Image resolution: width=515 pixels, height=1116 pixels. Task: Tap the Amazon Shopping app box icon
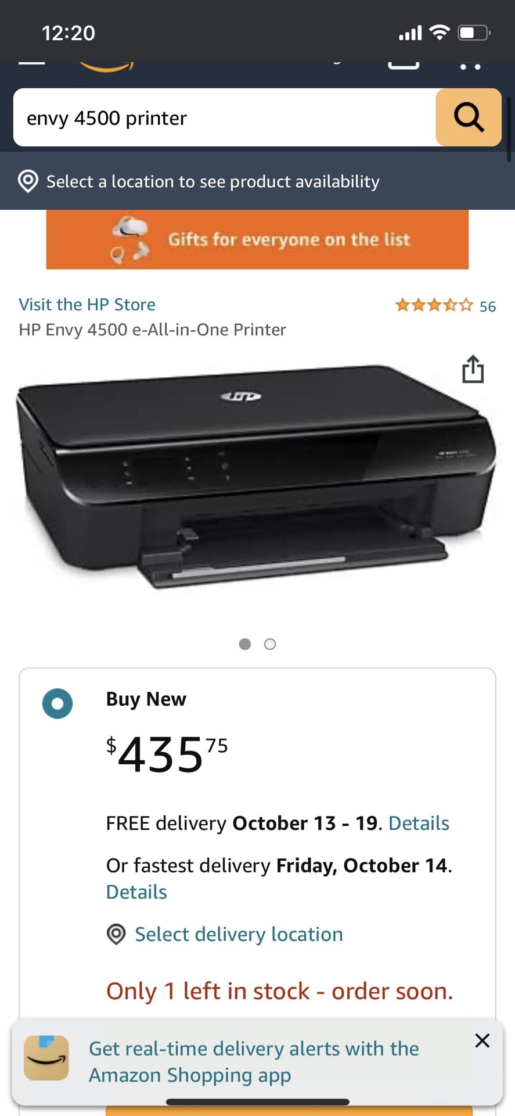pos(46,1058)
